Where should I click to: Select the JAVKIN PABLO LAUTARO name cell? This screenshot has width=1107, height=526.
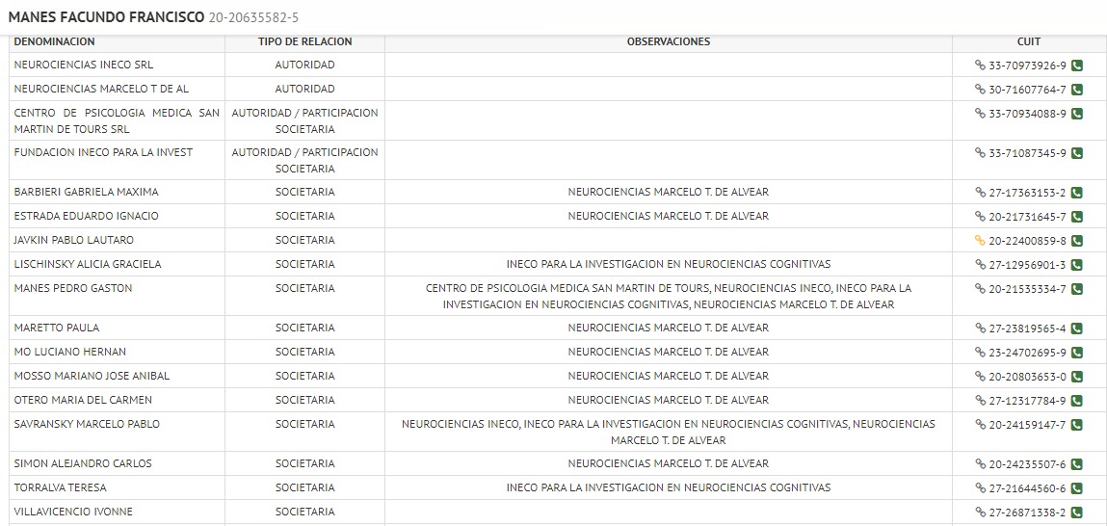[117, 240]
